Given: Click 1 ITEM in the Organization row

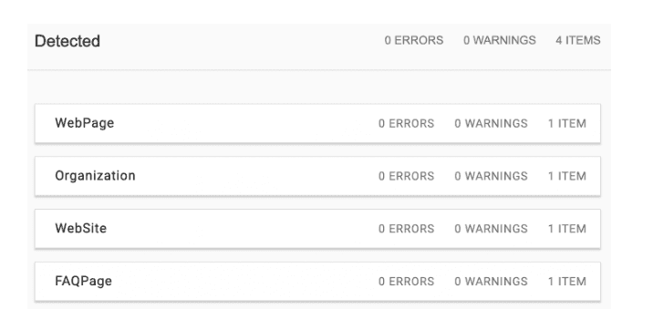Looking at the screenshot, I should 567,177.
